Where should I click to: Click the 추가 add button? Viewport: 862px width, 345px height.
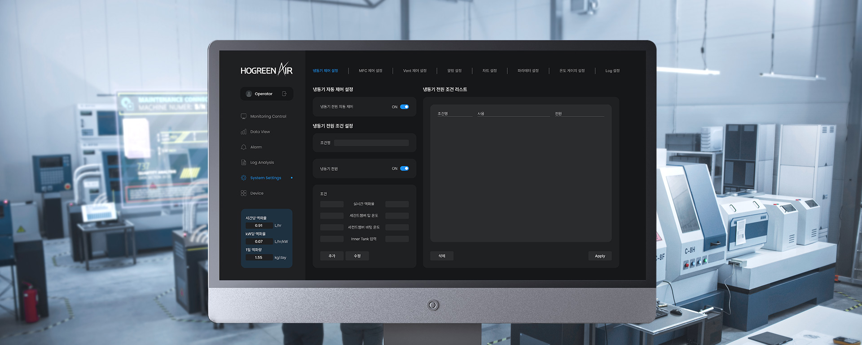point(332,256)
